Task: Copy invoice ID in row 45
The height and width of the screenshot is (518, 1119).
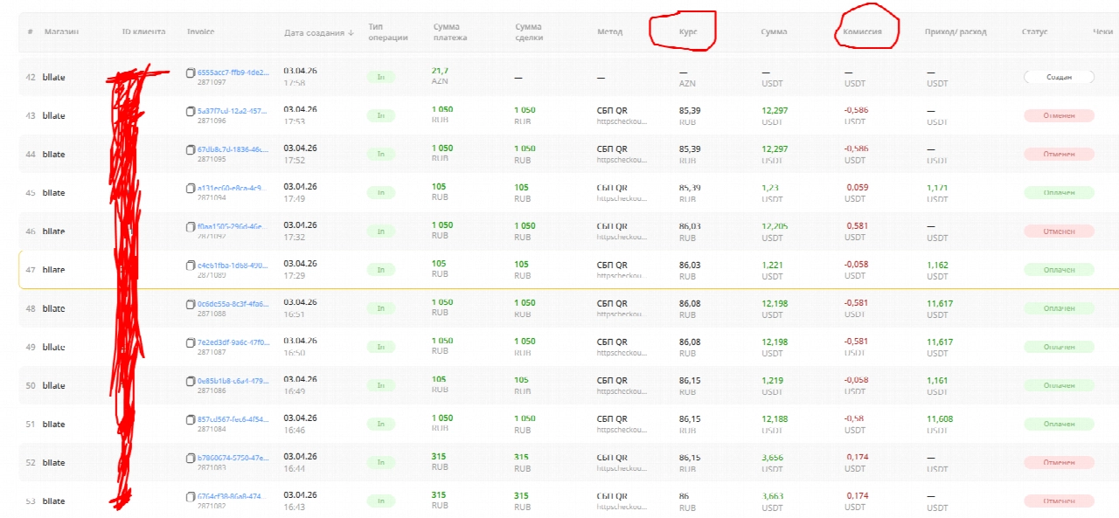Action: 191,188
